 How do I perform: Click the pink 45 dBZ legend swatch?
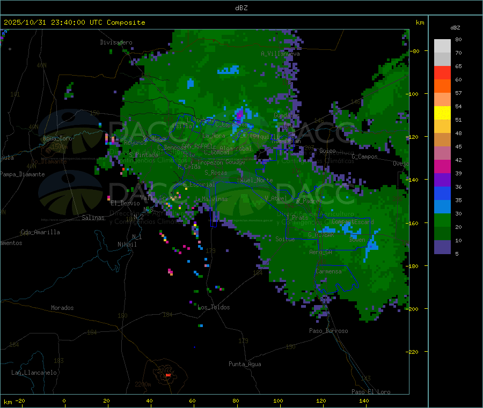click(442, 153)
